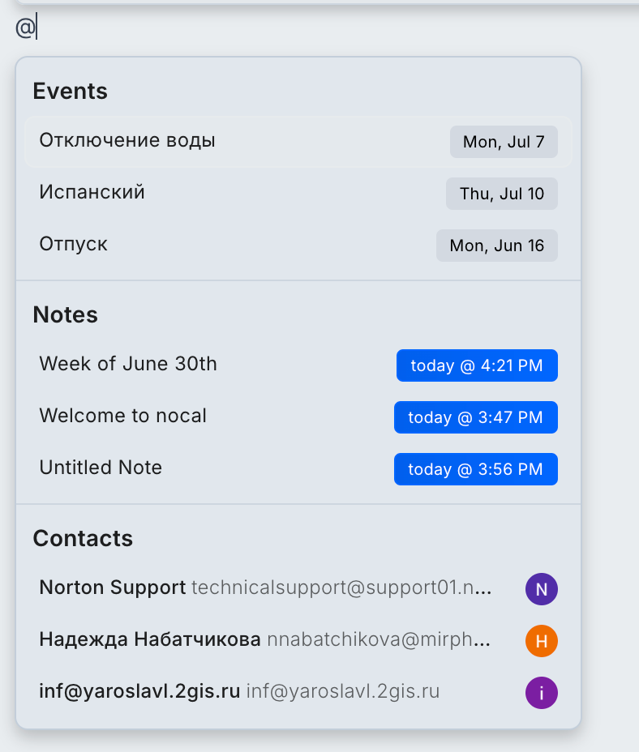
Task: Mention the Norton Support contact
Action: (298, 588)
